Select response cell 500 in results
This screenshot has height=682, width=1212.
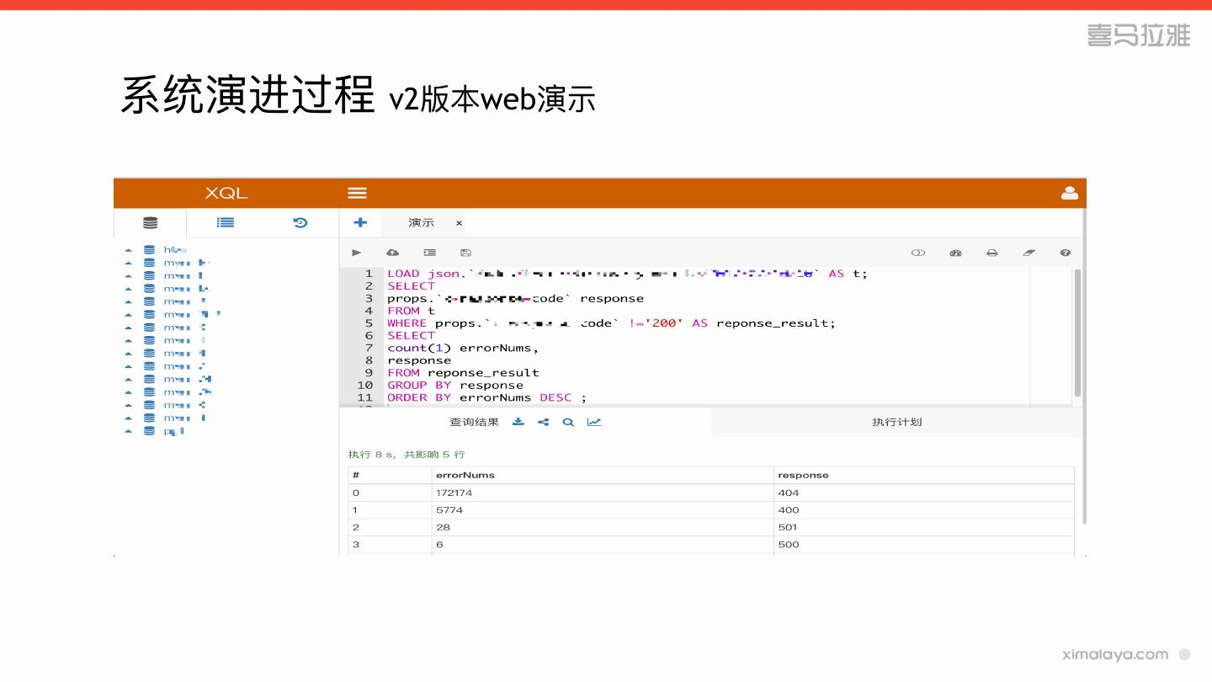pyautogui.click(x=924, y=545)
